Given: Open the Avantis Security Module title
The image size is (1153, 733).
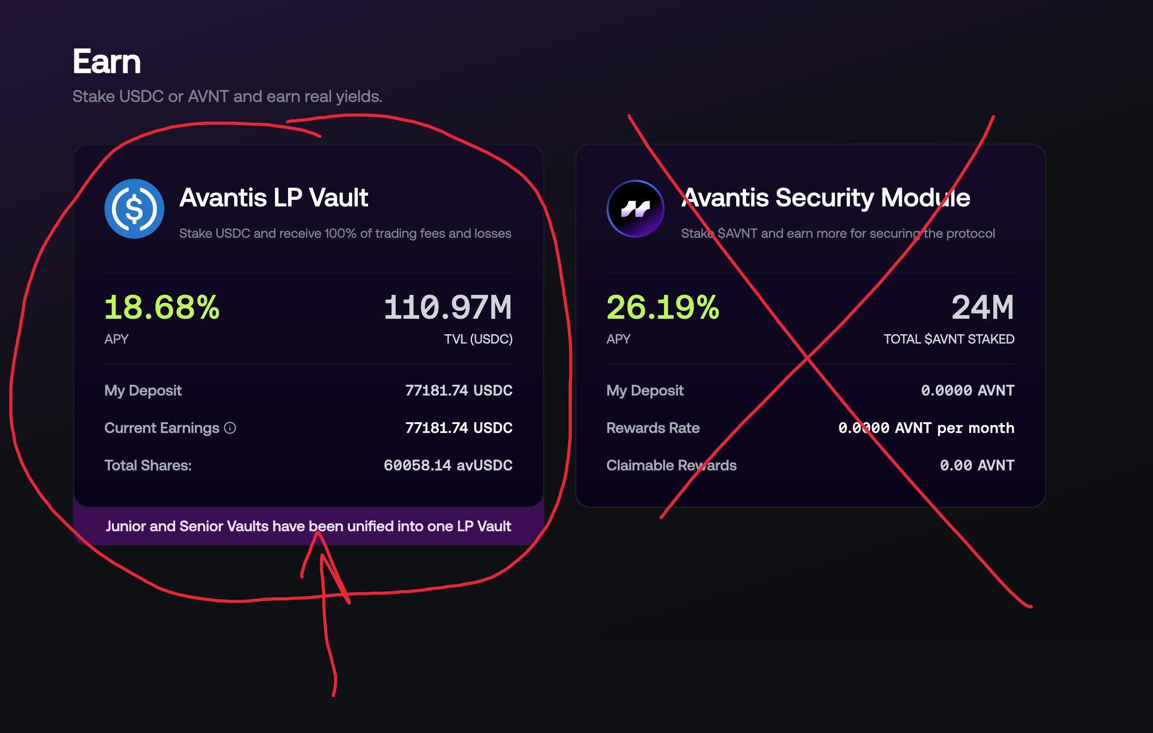Looking at the screenshot, I should coord(826,197).
